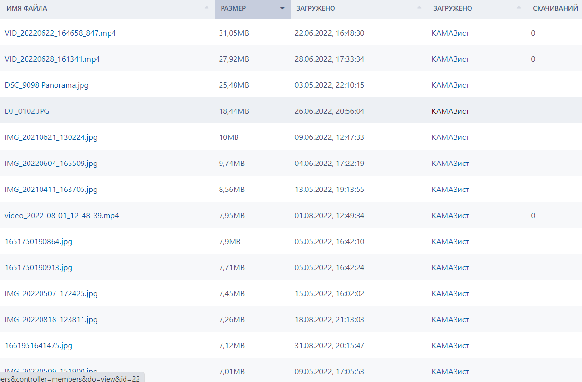Sort by the Имя файла column arrow
This screenshot has width=582, height=382.
207,8
